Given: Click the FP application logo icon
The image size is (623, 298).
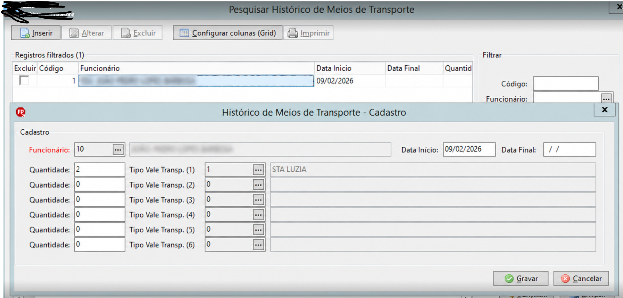Looking at the screenshot, I should coord(21,112).
